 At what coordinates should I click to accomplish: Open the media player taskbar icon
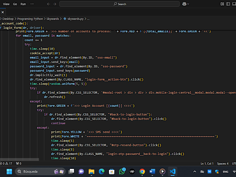[x=162, y=171]
